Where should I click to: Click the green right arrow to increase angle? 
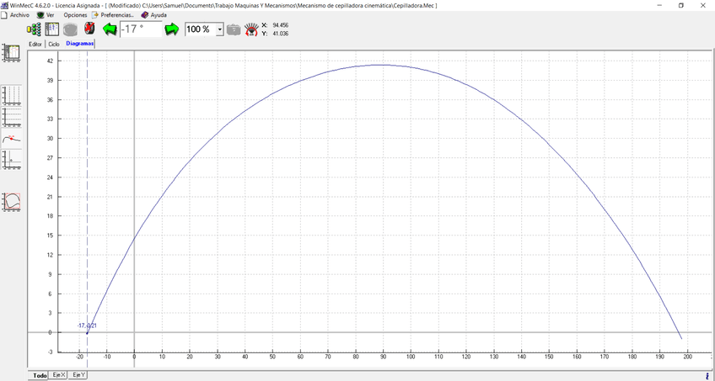click(172, 29)
